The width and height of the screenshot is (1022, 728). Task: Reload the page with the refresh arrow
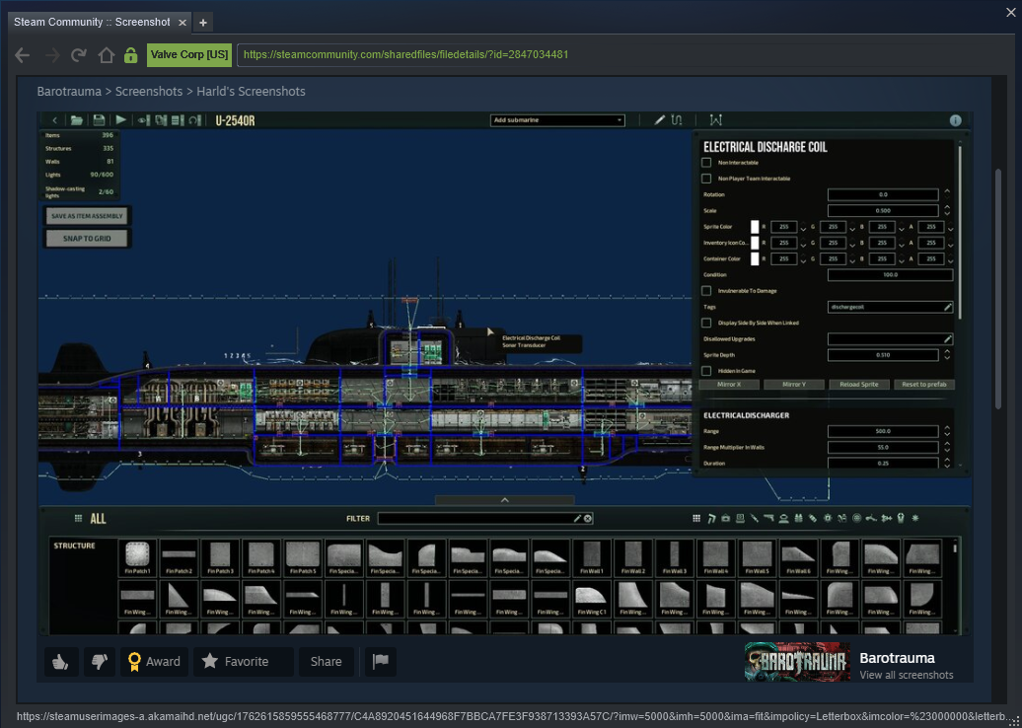79,55
